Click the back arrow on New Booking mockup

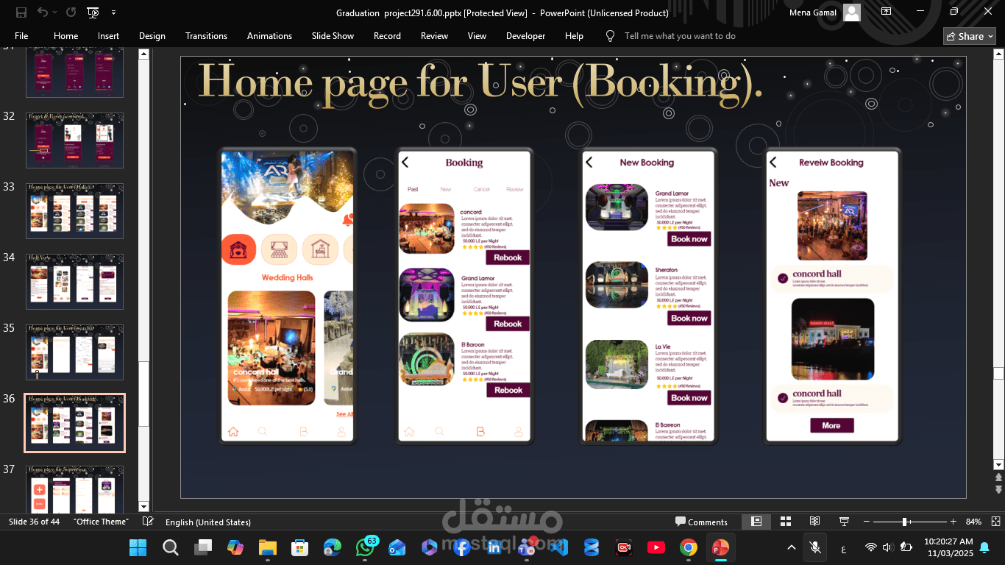tap(589, 163)
